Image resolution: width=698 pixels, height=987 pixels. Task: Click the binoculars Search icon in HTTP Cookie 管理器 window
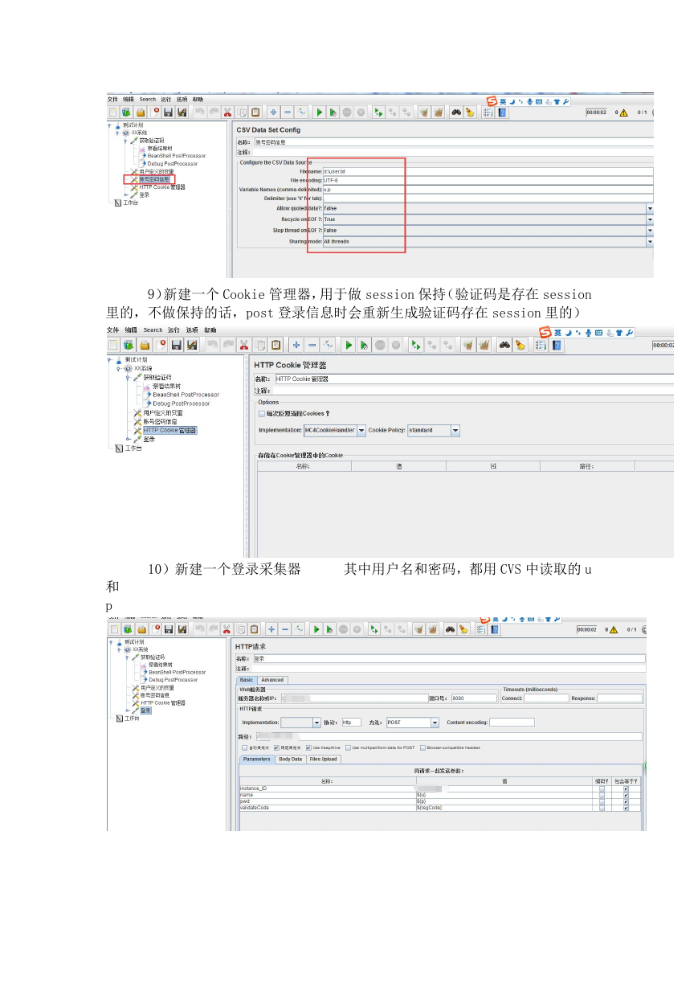tap(504, 345)
